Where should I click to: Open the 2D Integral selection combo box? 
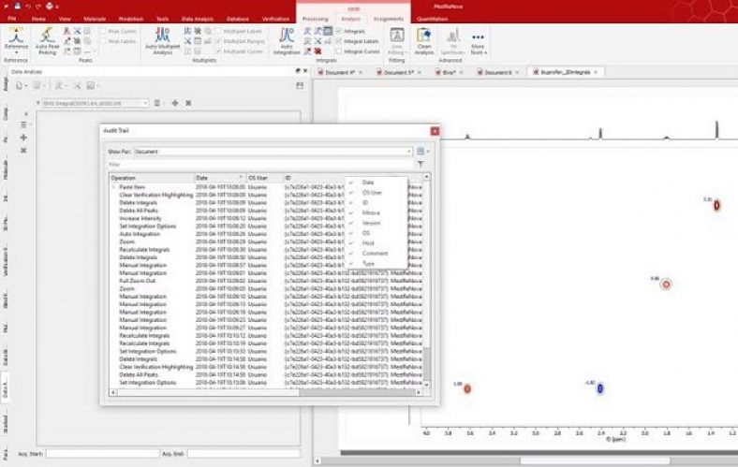pyautogui.click(x=96, y=103)
